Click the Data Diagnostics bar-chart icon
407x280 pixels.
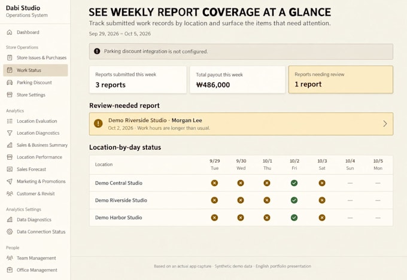(10, 220)
